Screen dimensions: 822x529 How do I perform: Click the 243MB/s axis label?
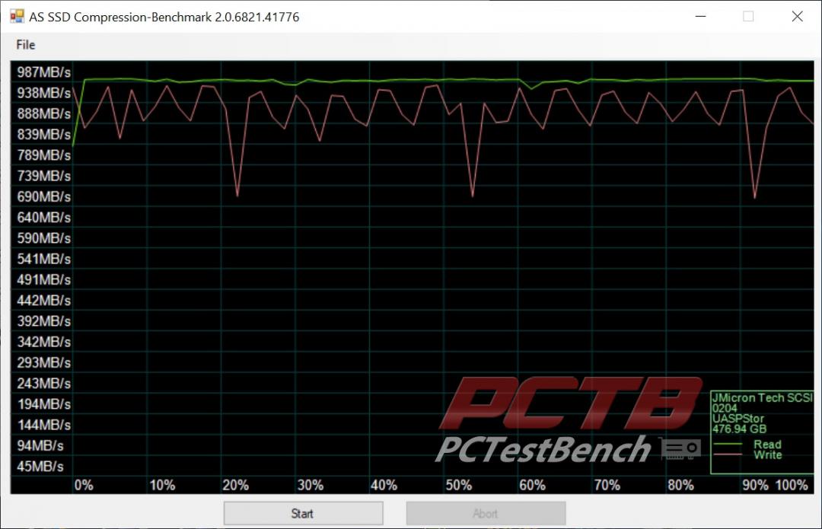pos(43,384)
